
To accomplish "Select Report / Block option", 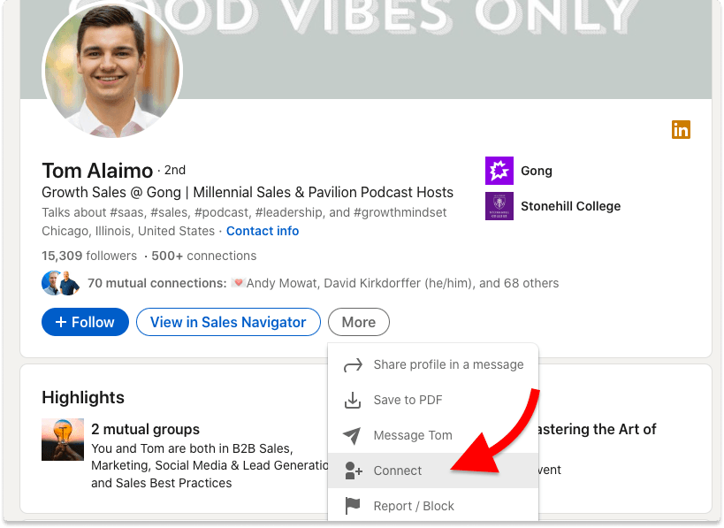I will tap(433, 506).
